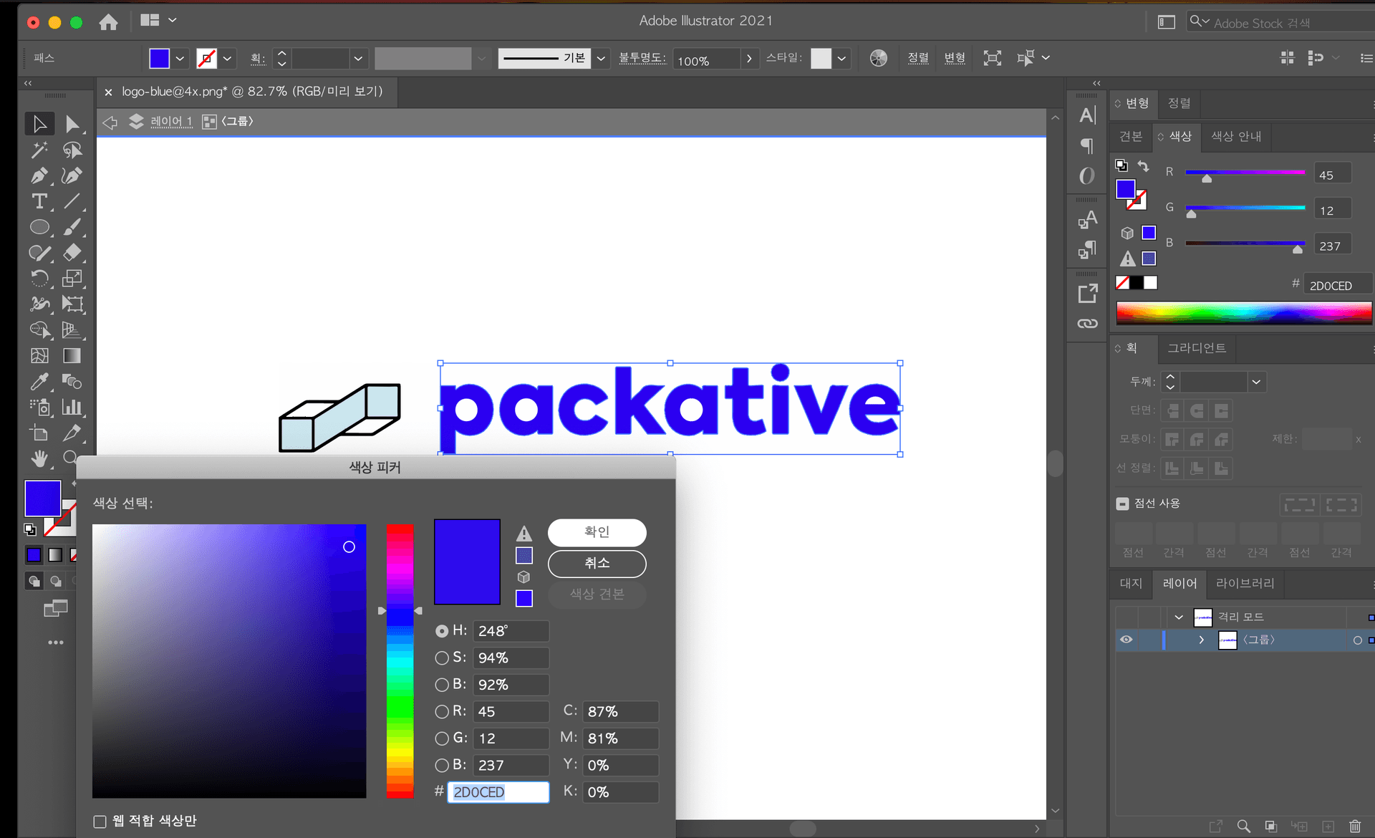This screenshot has width=1375, height=838.
Task: Select the Lasso tool
Action: point(72,150)
